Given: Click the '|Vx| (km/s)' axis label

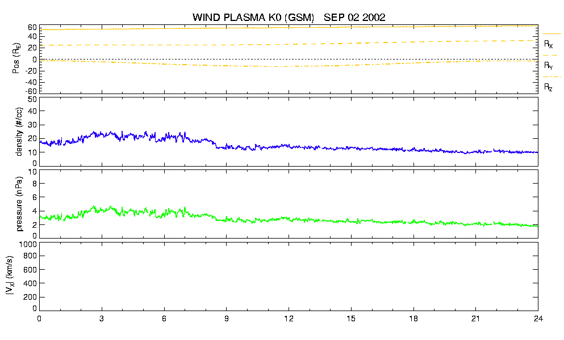Looking at the screenshot, I should pos(10,276).
